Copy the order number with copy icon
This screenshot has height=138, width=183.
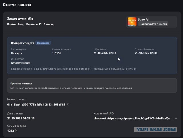tap(68, 104)
